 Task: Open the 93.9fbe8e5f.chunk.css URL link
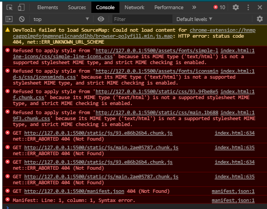(x=115, y=94)
